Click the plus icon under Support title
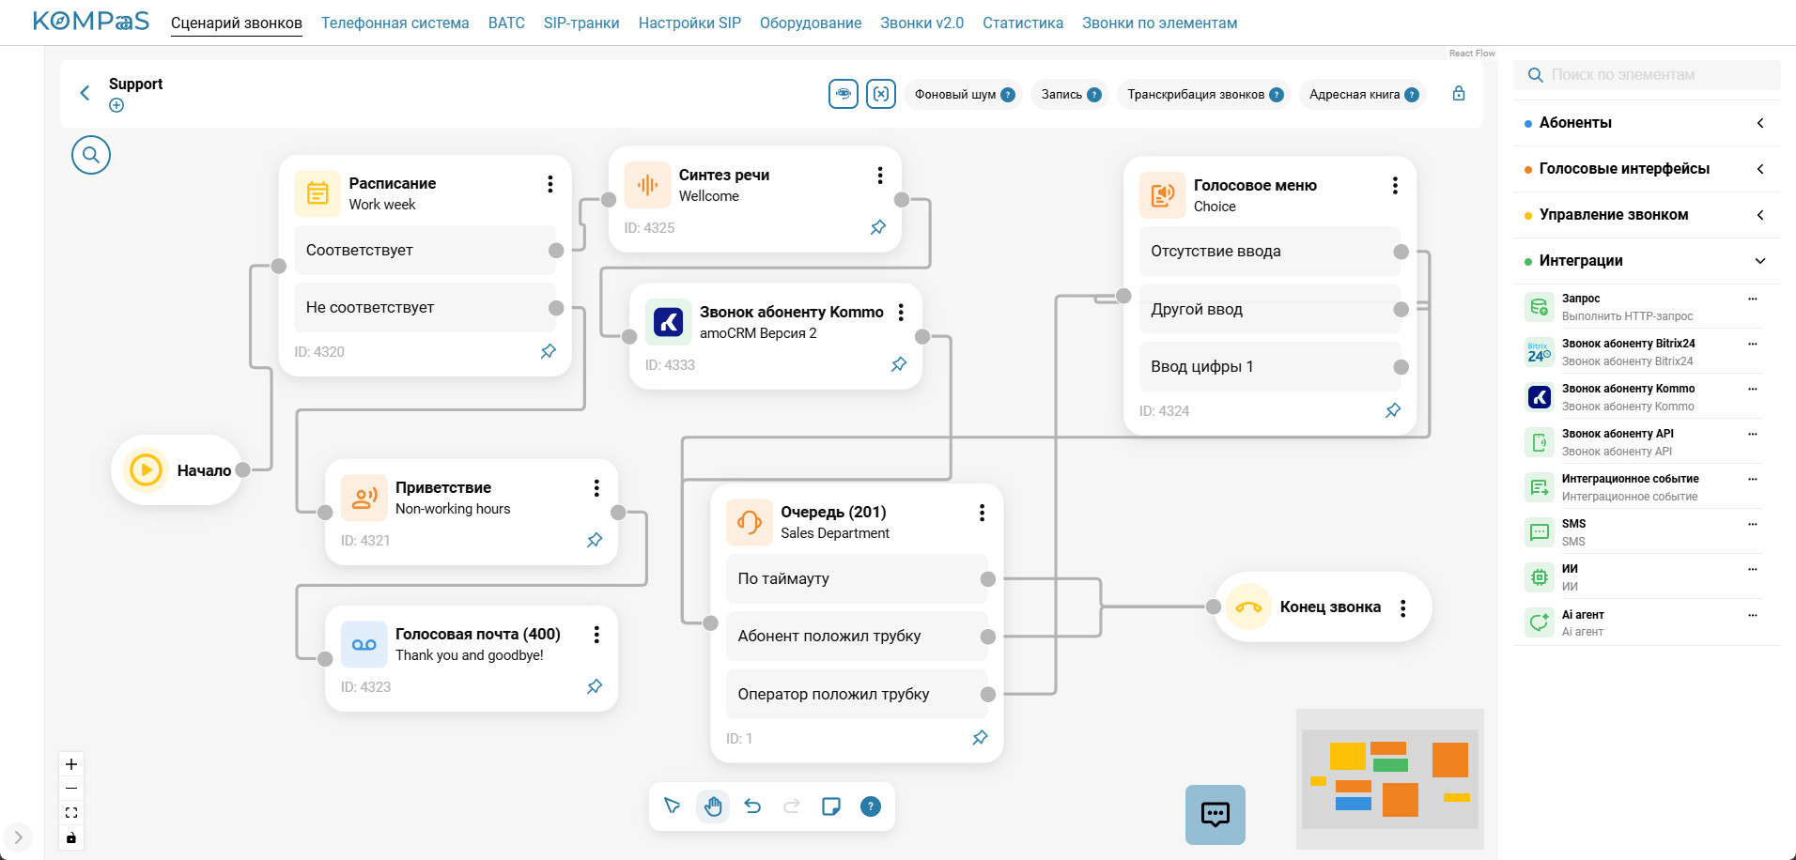Screen dimensions: 1796x860 click(x=116, y=105)
